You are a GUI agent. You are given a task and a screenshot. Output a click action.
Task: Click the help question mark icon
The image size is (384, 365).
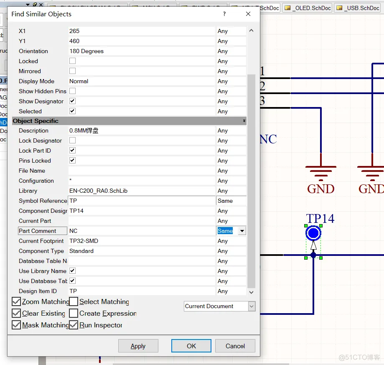224,14
